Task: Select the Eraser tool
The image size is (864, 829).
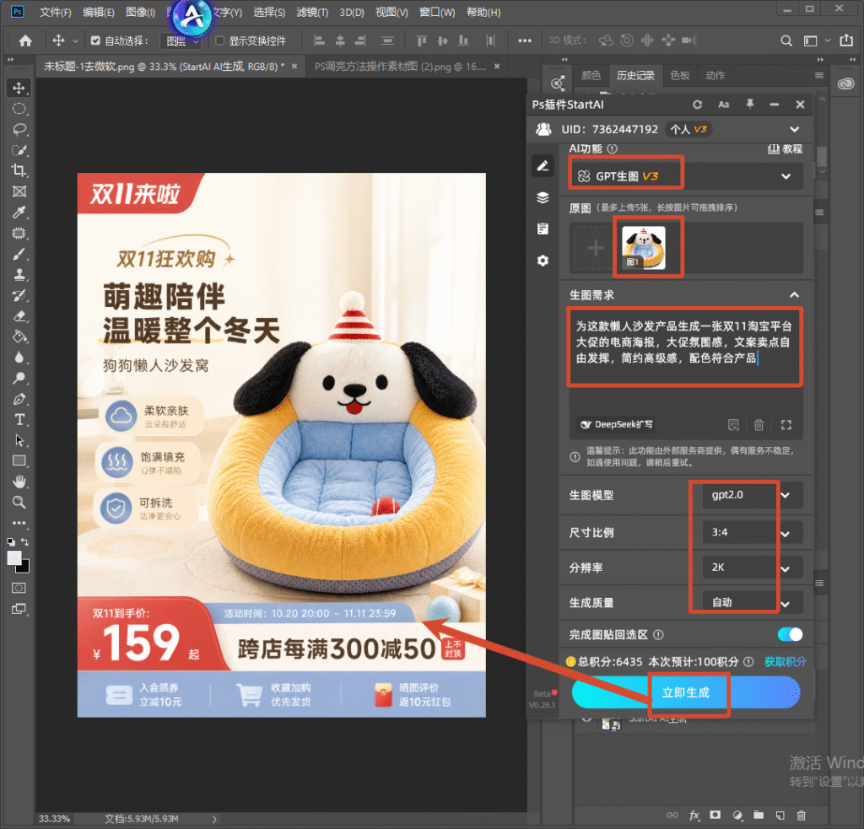Action: point(19,316)
